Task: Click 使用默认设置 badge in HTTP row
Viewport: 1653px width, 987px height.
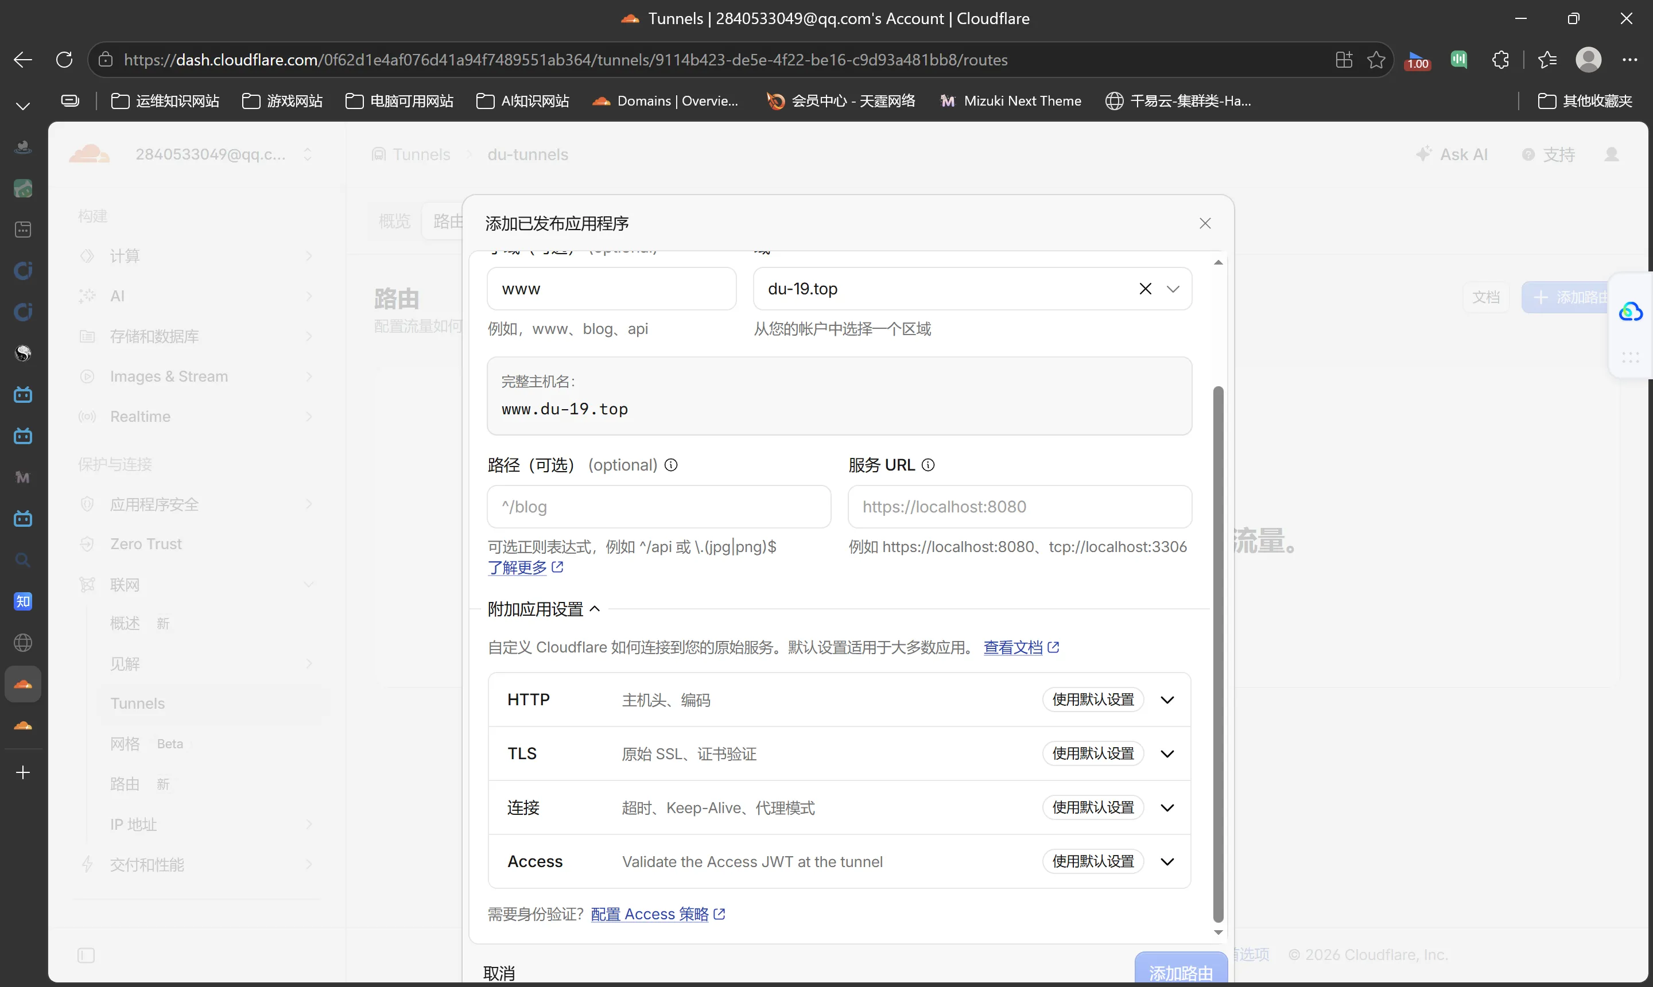Action: [1093, 700]
